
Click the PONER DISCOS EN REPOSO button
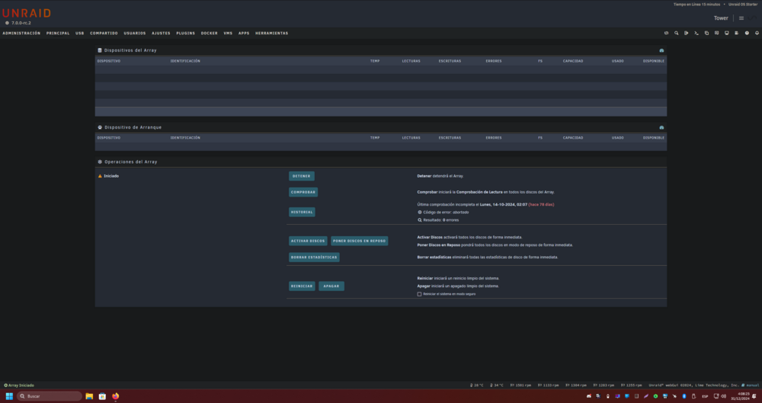(359, 241)
